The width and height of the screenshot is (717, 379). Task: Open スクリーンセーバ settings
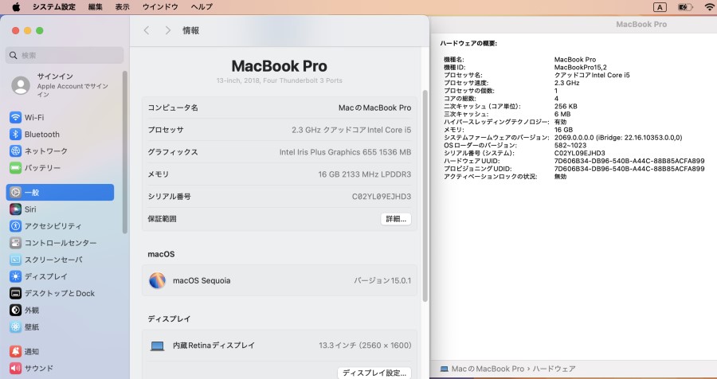pos(60,260)
